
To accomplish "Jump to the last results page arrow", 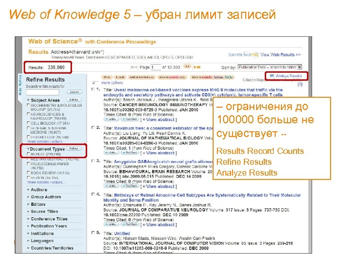I will (x=198, y=67).
